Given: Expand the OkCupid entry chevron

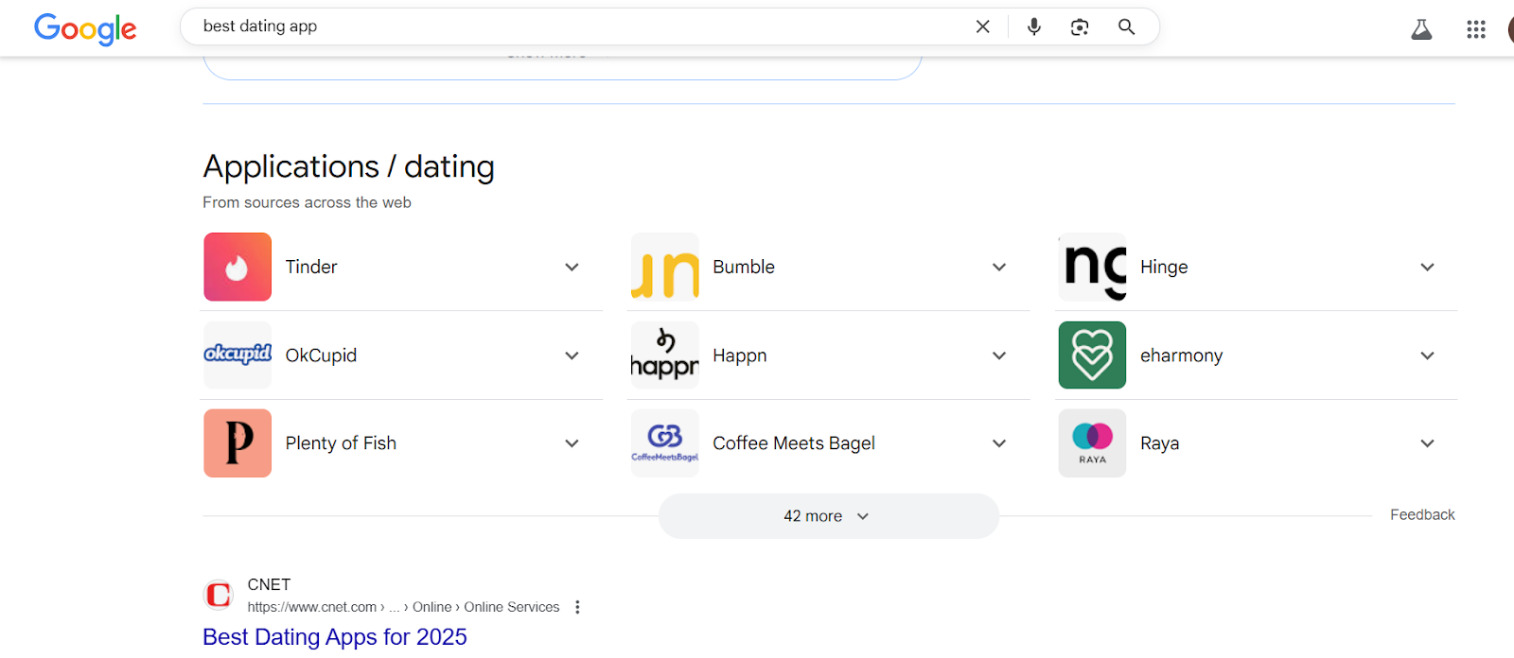Looking at the screenshot, I should (572, 355).
